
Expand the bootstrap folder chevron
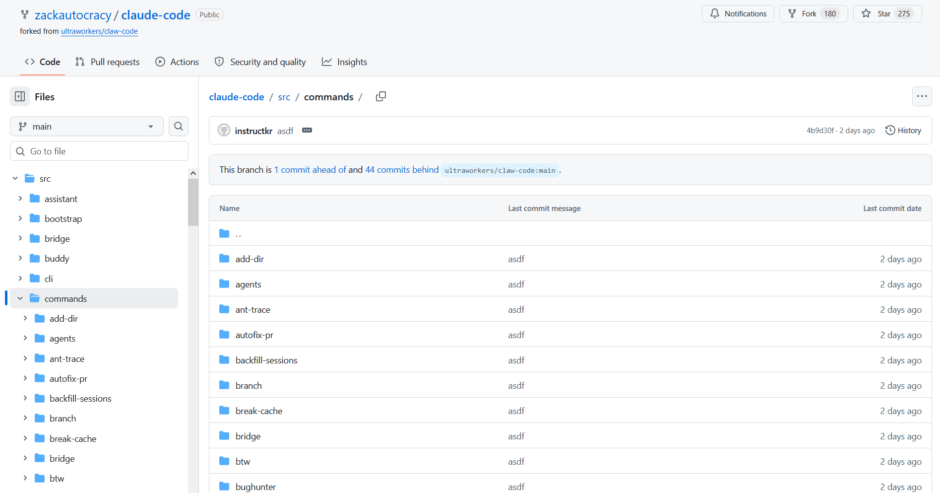click(x=20, y=218)
